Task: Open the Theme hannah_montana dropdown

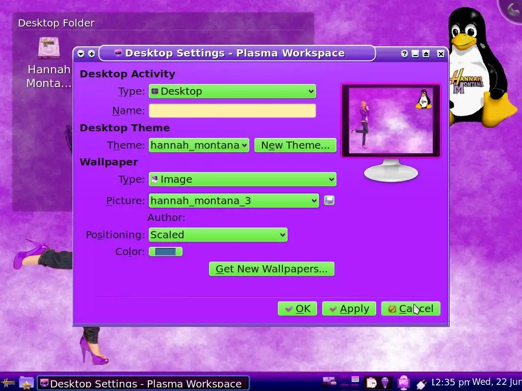Action: coord(199,145)
